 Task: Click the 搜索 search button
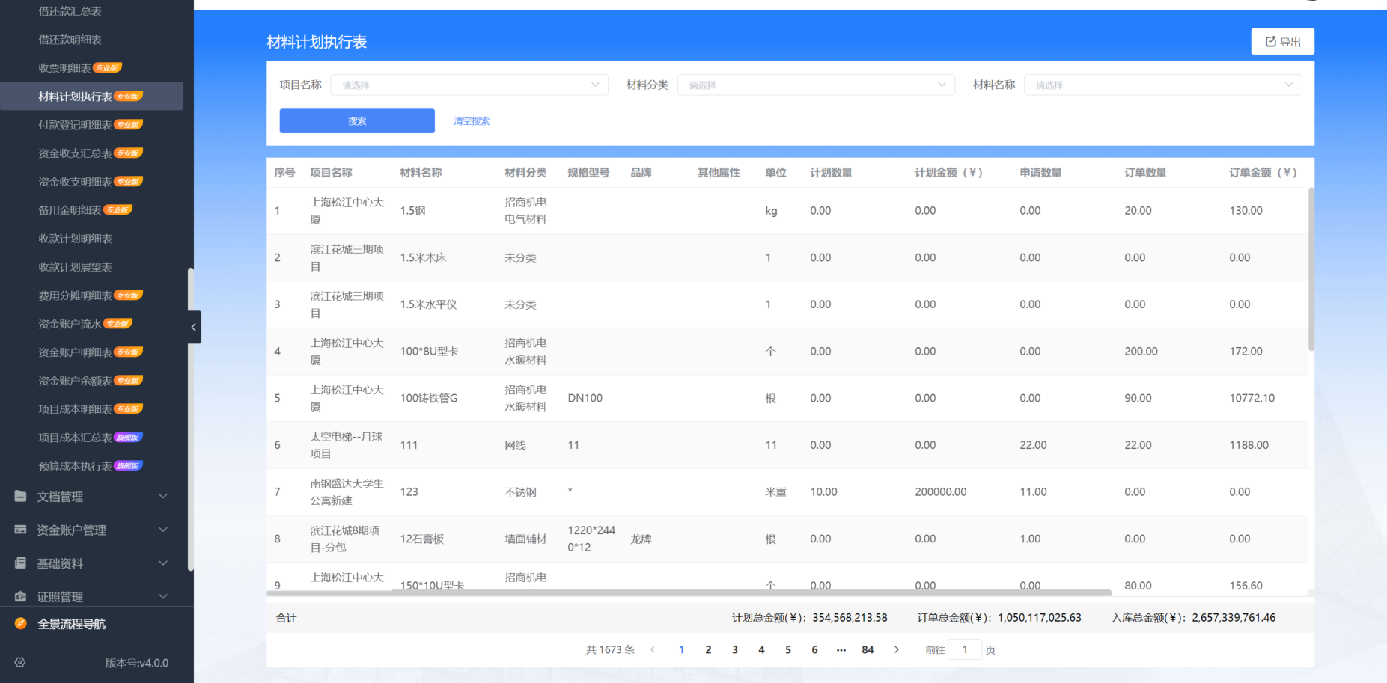pos(357,120)
